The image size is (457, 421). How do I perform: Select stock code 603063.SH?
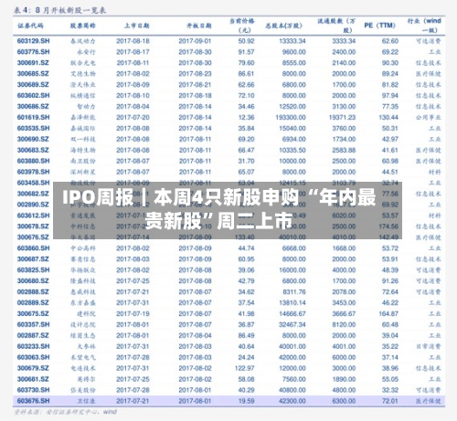(33, 357)
